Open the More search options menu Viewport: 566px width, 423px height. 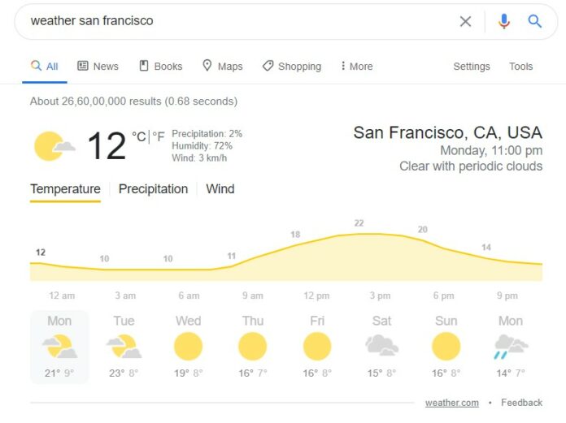click(356, 67)
